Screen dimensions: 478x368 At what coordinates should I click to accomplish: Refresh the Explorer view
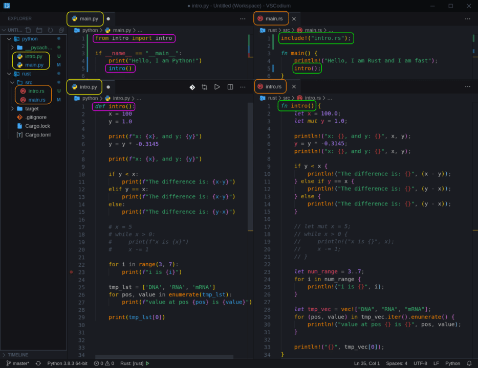coord(50,30)
